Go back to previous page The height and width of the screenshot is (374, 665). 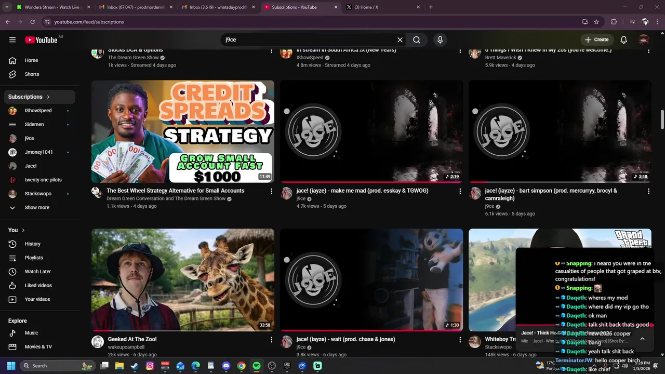pos(7,22)
